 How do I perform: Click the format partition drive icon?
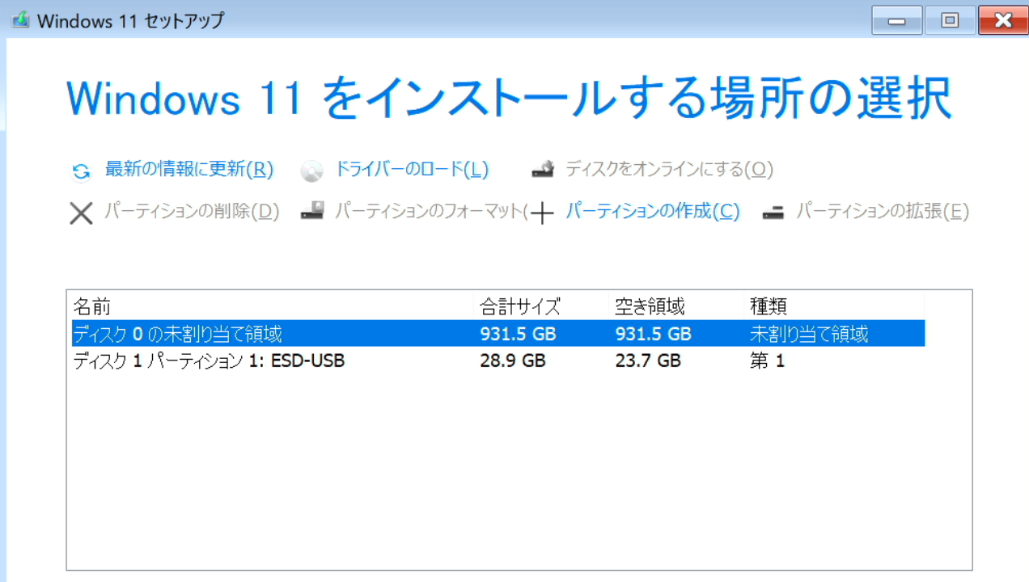(312, 211)
